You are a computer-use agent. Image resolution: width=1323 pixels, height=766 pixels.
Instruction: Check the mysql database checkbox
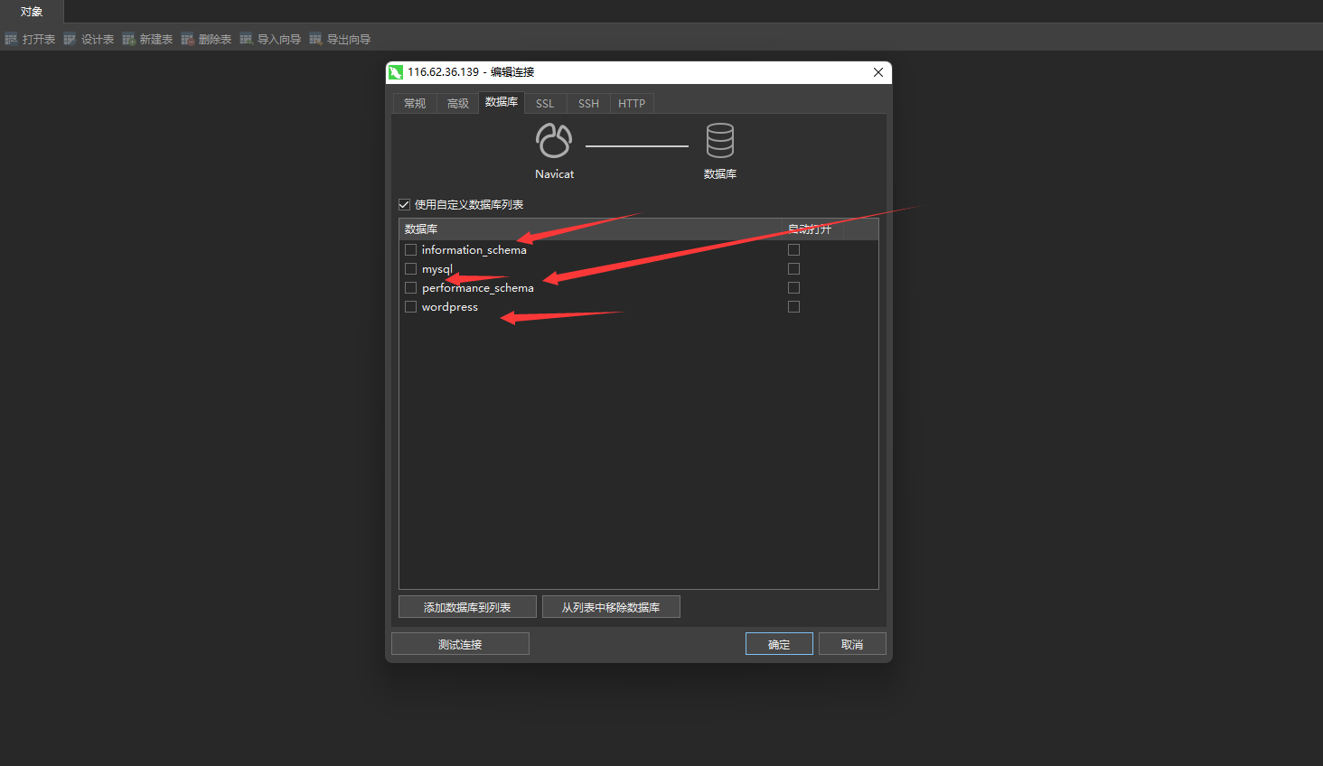[x=410, y=268]
